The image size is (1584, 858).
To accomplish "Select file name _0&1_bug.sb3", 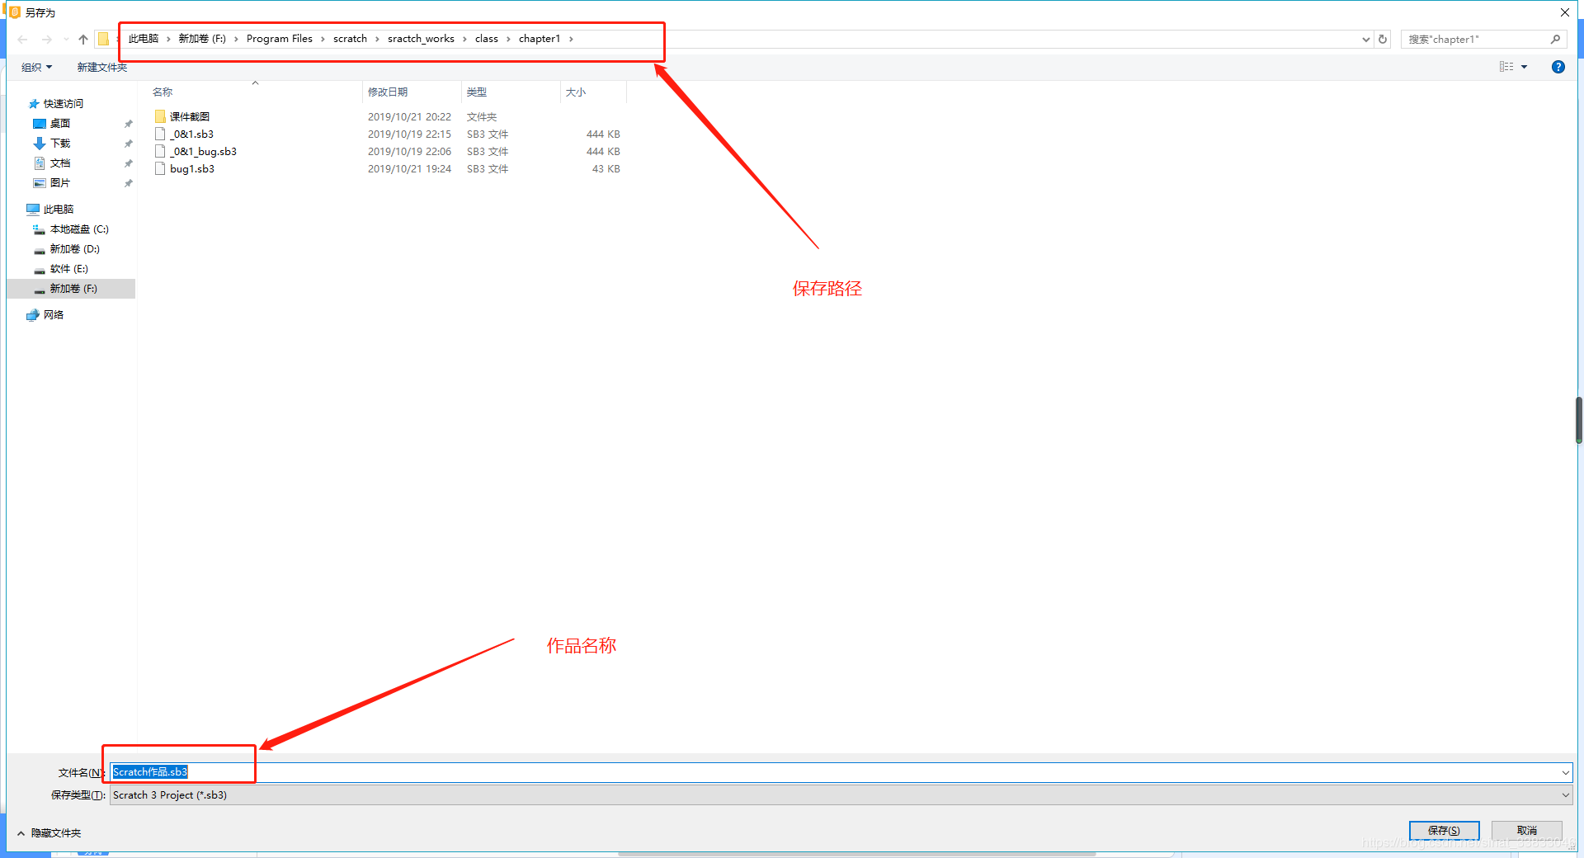I will point(203,151).
